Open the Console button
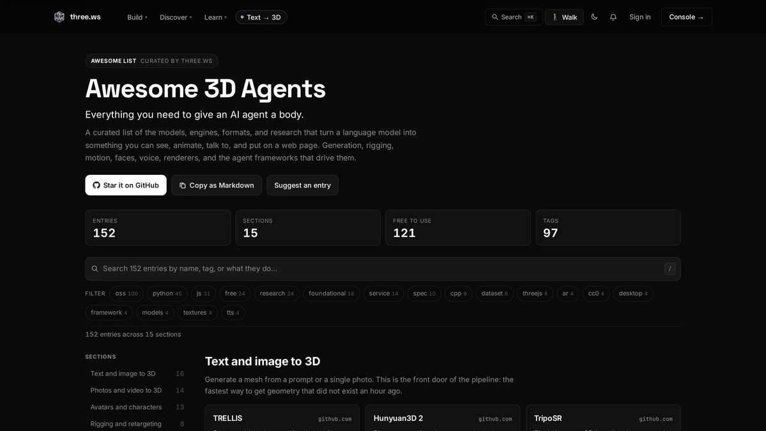The width and height of the screenshot is (766, 431). click(686, 17)
